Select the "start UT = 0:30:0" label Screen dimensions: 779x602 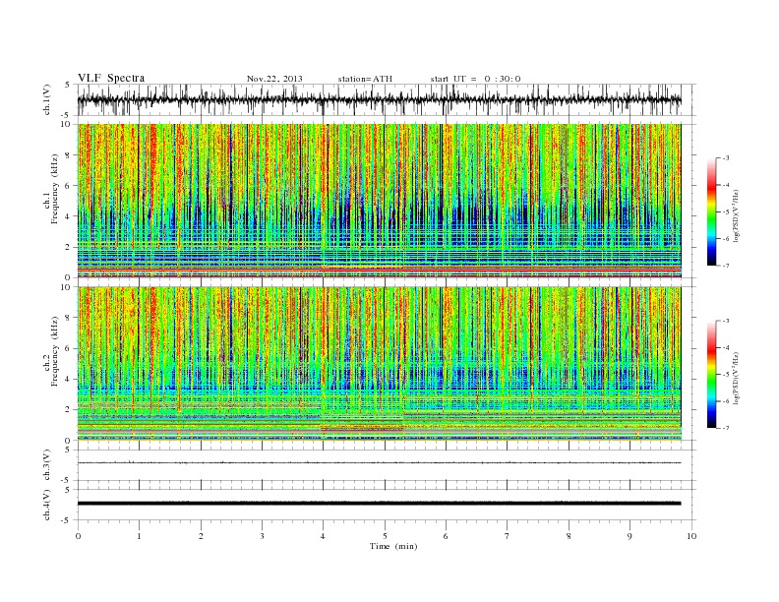[x=475, y=79]
